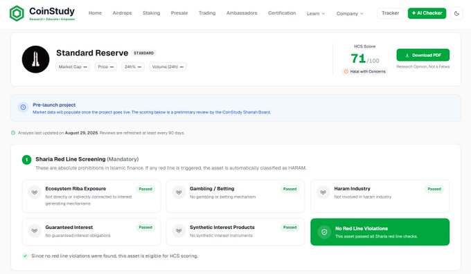Click the Research Opinion, Not a Fatwa note

click(x=423, y=66)
